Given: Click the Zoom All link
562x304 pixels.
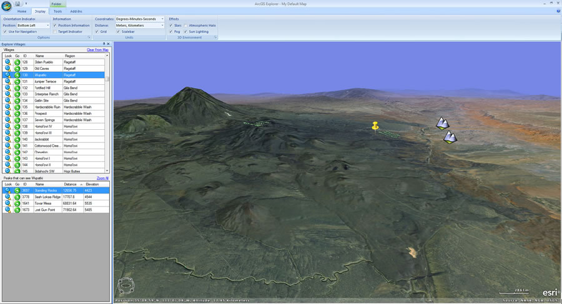Looking at the screenshot, I should [102, 178].
